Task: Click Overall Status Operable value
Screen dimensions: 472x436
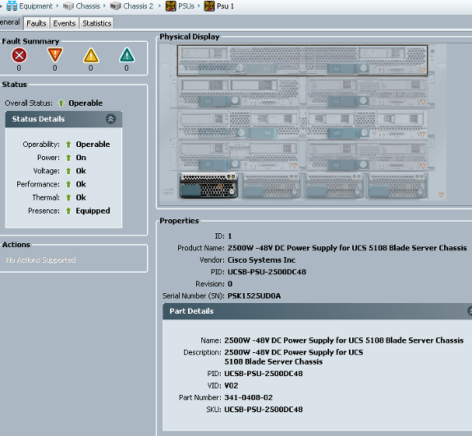Action: [85, 103]
